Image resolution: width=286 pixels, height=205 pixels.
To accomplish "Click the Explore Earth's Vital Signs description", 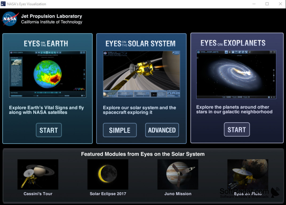I will click(46, 110).
